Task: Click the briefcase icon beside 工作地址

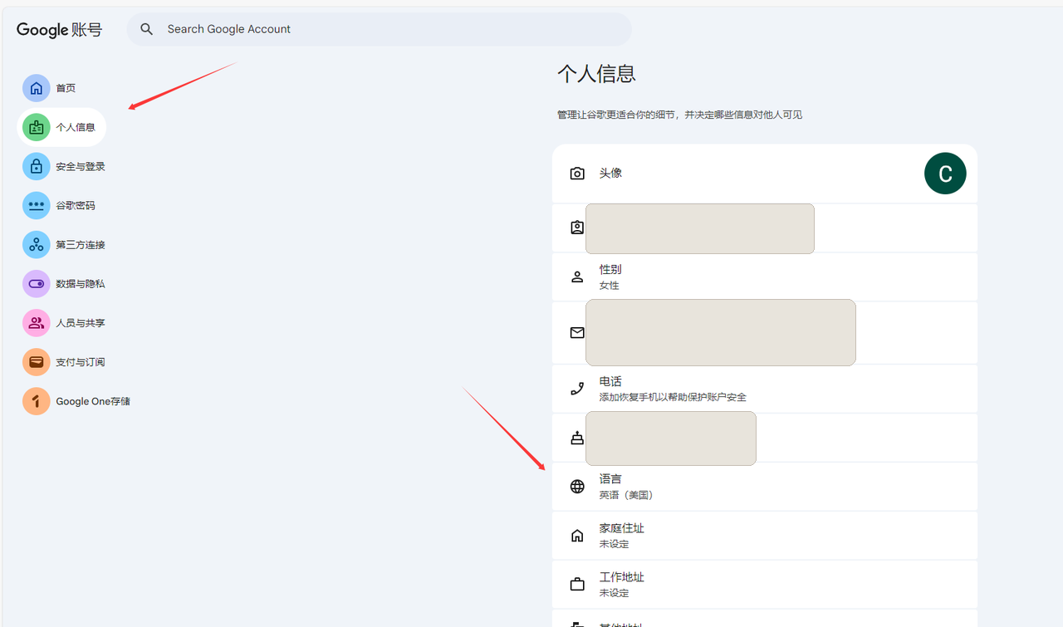Action: (x=577, y=585)
